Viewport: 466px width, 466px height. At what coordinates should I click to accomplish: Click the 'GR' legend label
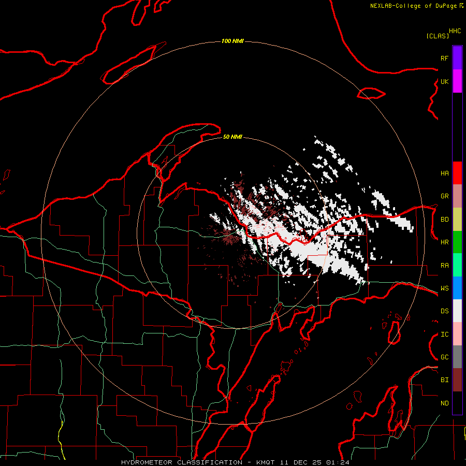[444, 196]
